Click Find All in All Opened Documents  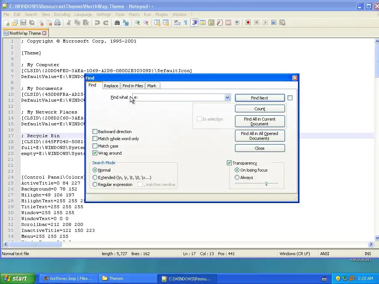260,136
